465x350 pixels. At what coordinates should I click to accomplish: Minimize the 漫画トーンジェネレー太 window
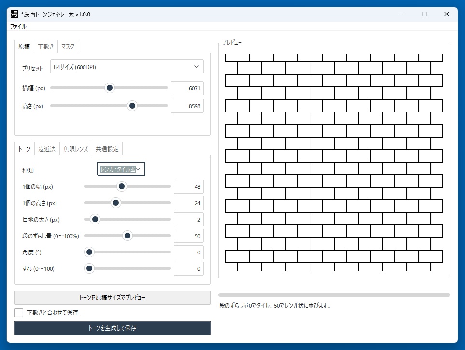[x=403, y=14]
